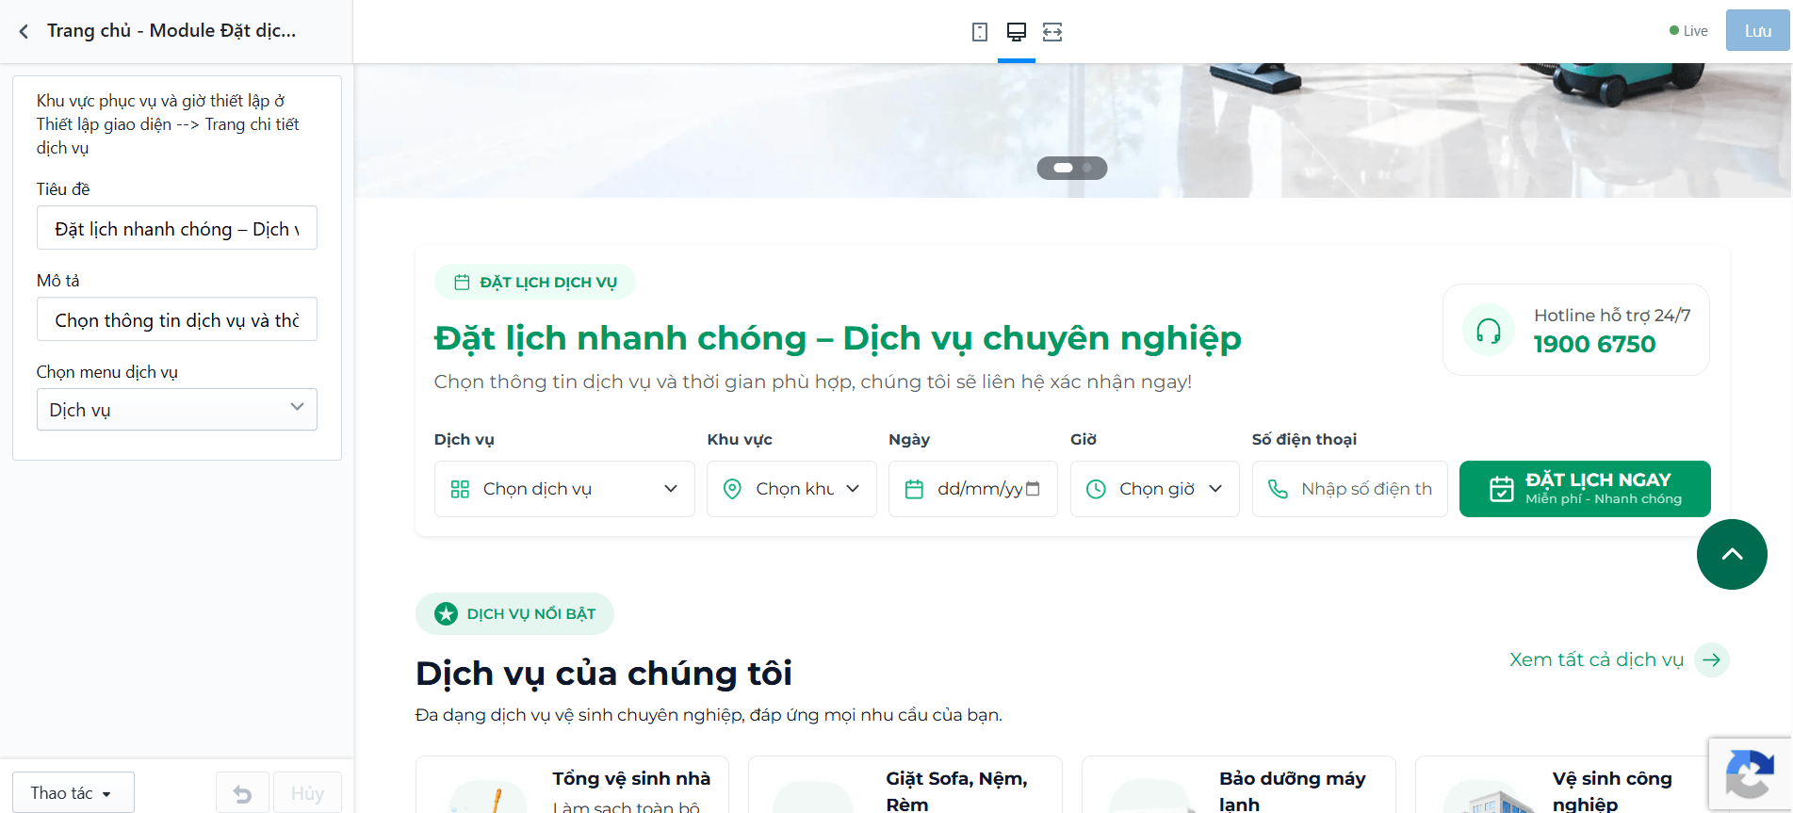Call the hotline number 1900 6750
The image size is (1793, 813).
point(1594,344)
